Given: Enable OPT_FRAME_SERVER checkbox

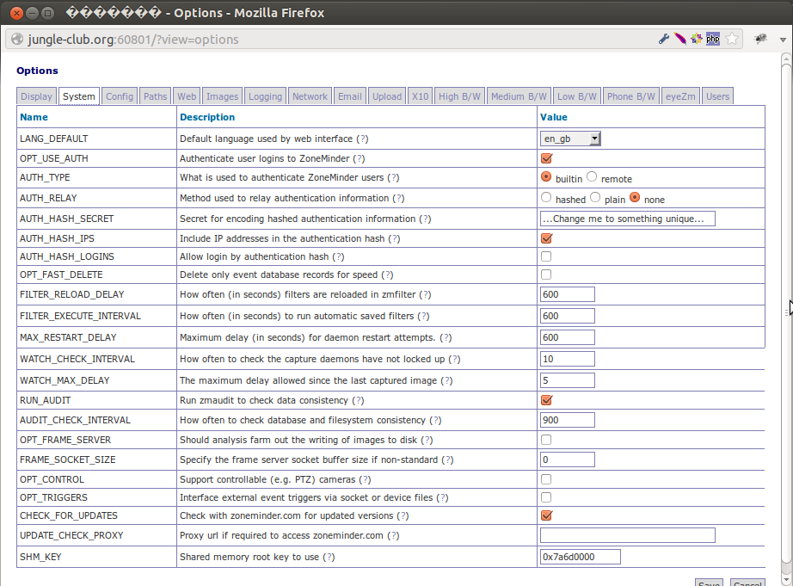Looking at the screenshot, I should [546, 440].
